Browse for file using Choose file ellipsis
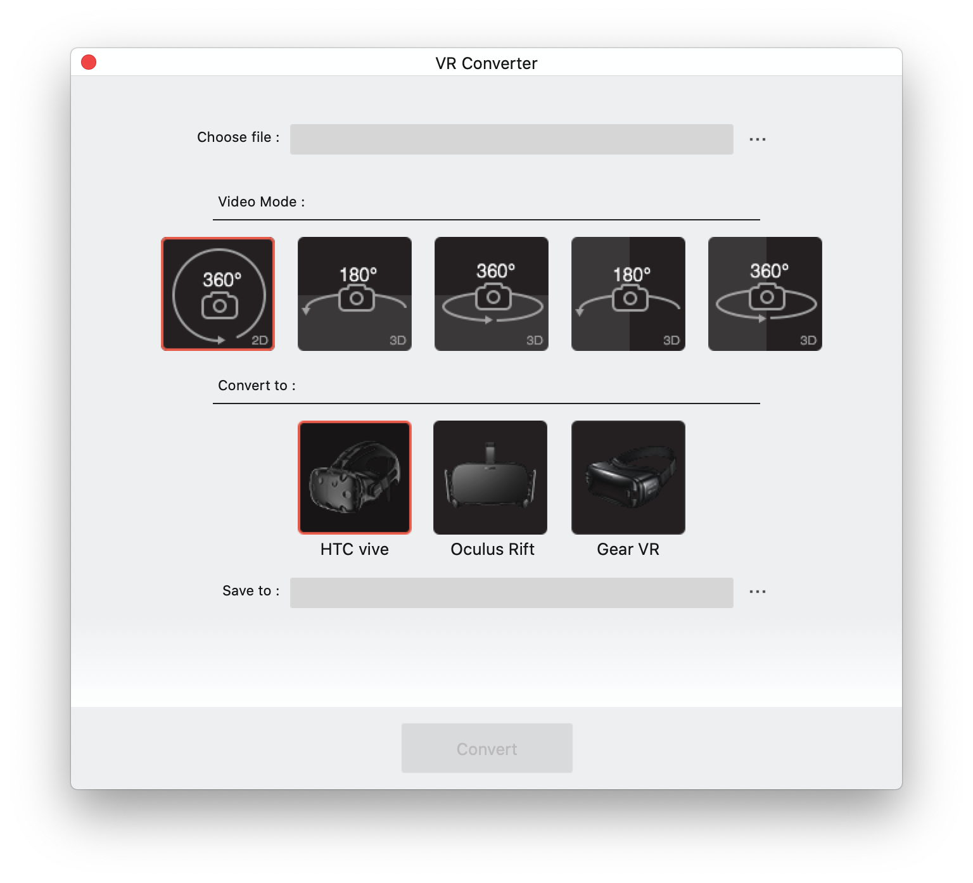The width and height of the screenshot is (973, 883). (758, 139)
